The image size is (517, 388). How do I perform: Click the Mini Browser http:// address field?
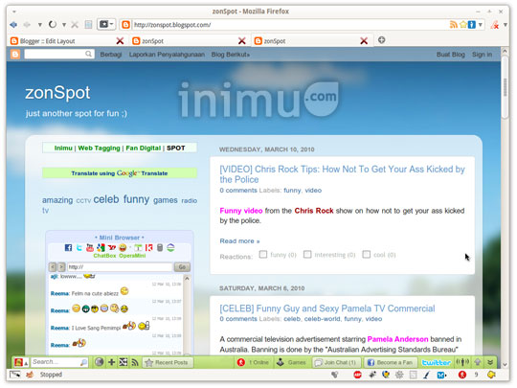pyautogui.click(x=120, y=267)
